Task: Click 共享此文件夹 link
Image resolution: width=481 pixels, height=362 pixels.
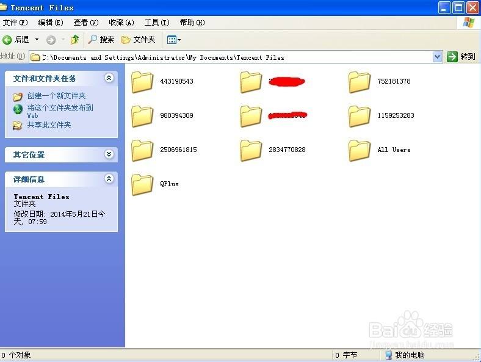Action: [x=49, y=125]
